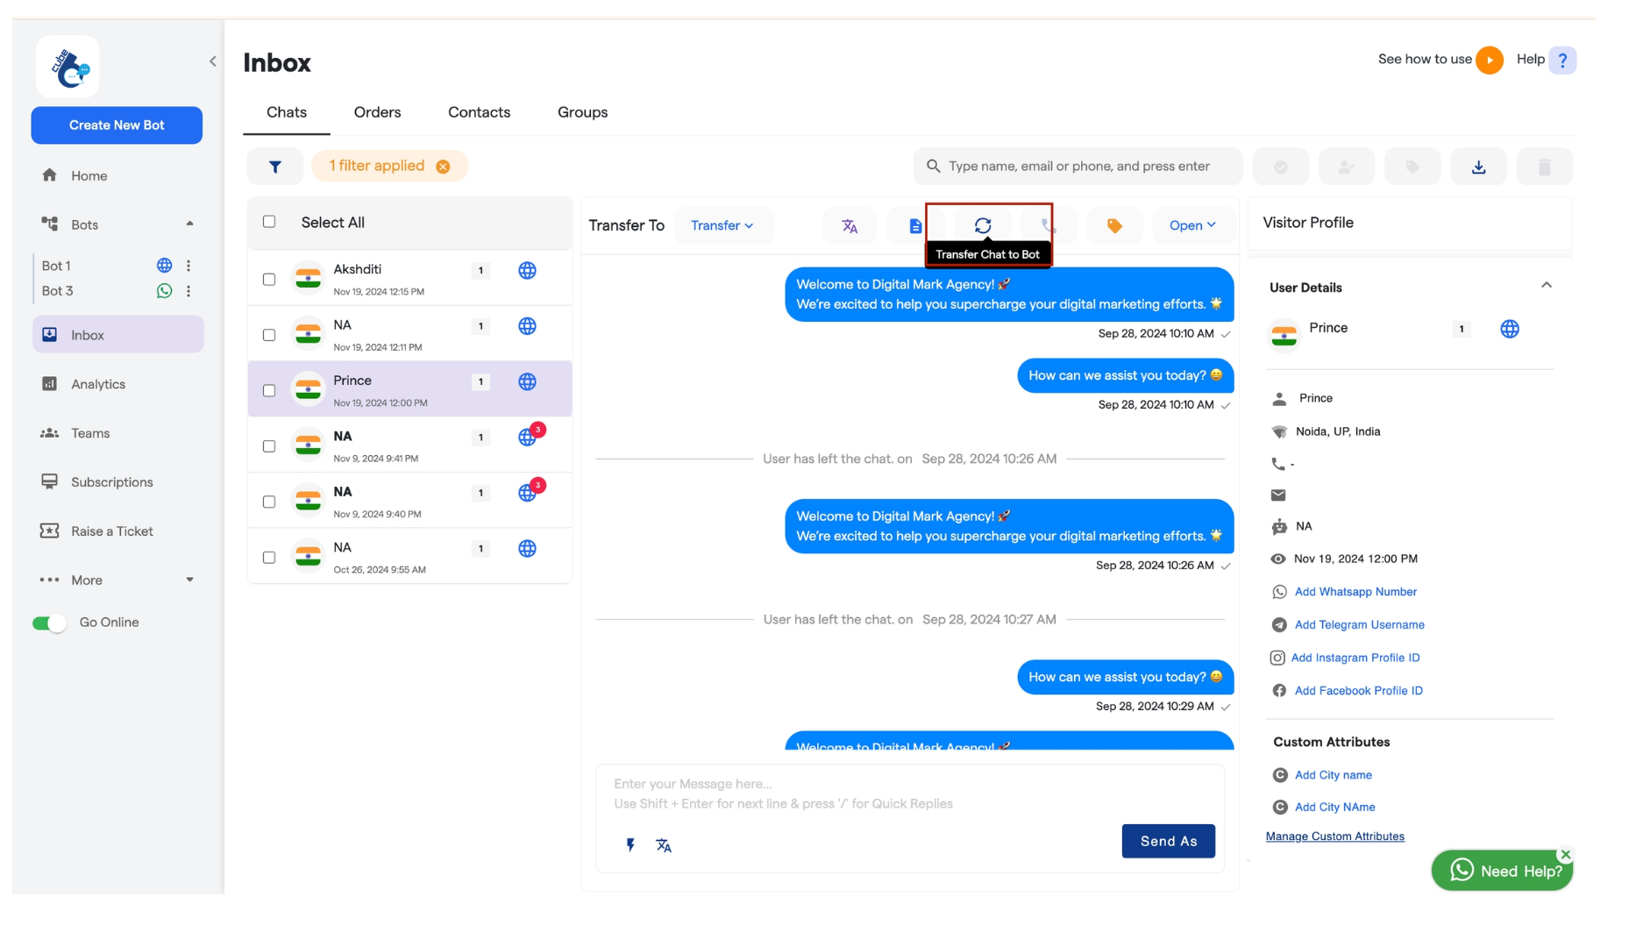
Task: Collapse the Bots section arrow
Action: tap(189, 224)
